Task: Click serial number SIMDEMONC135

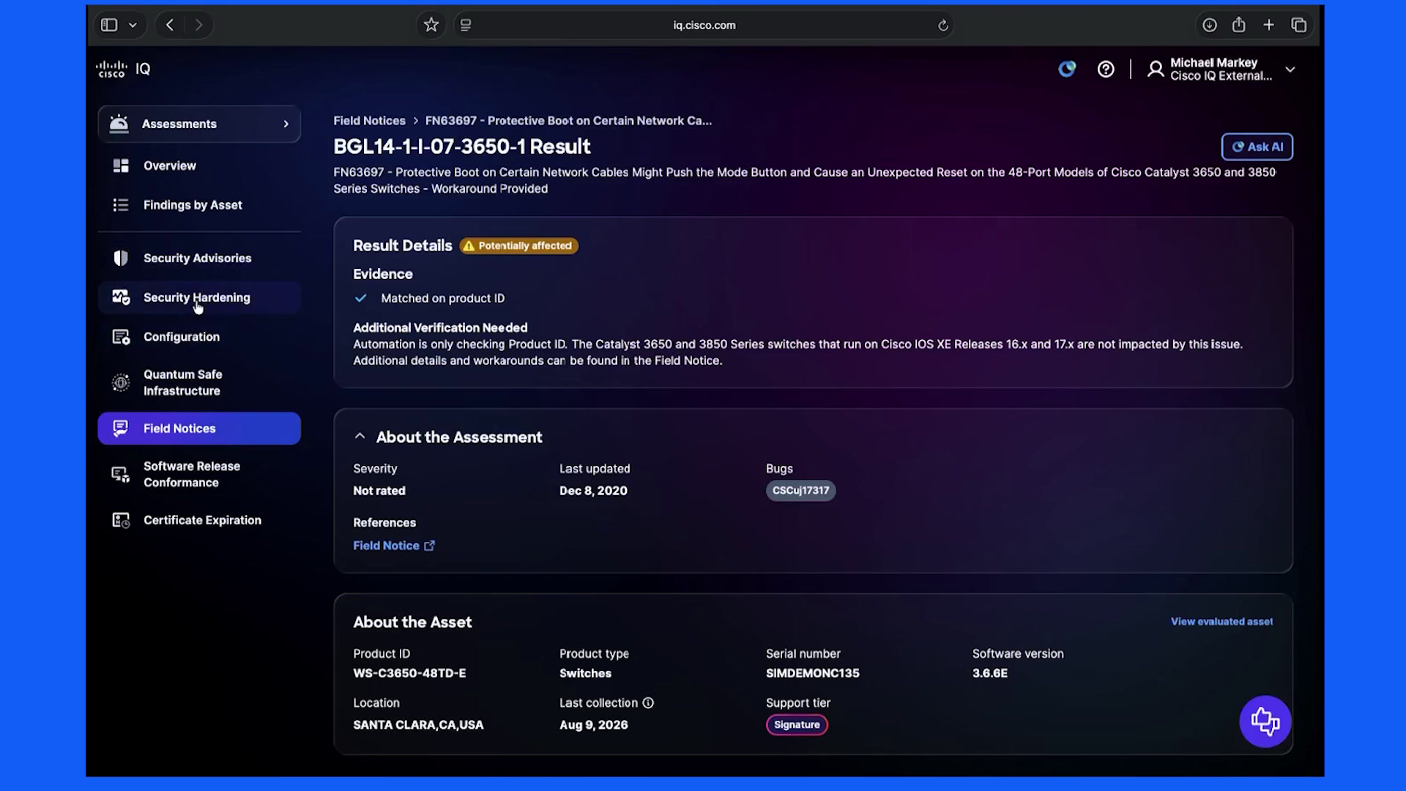Action: 812,673
